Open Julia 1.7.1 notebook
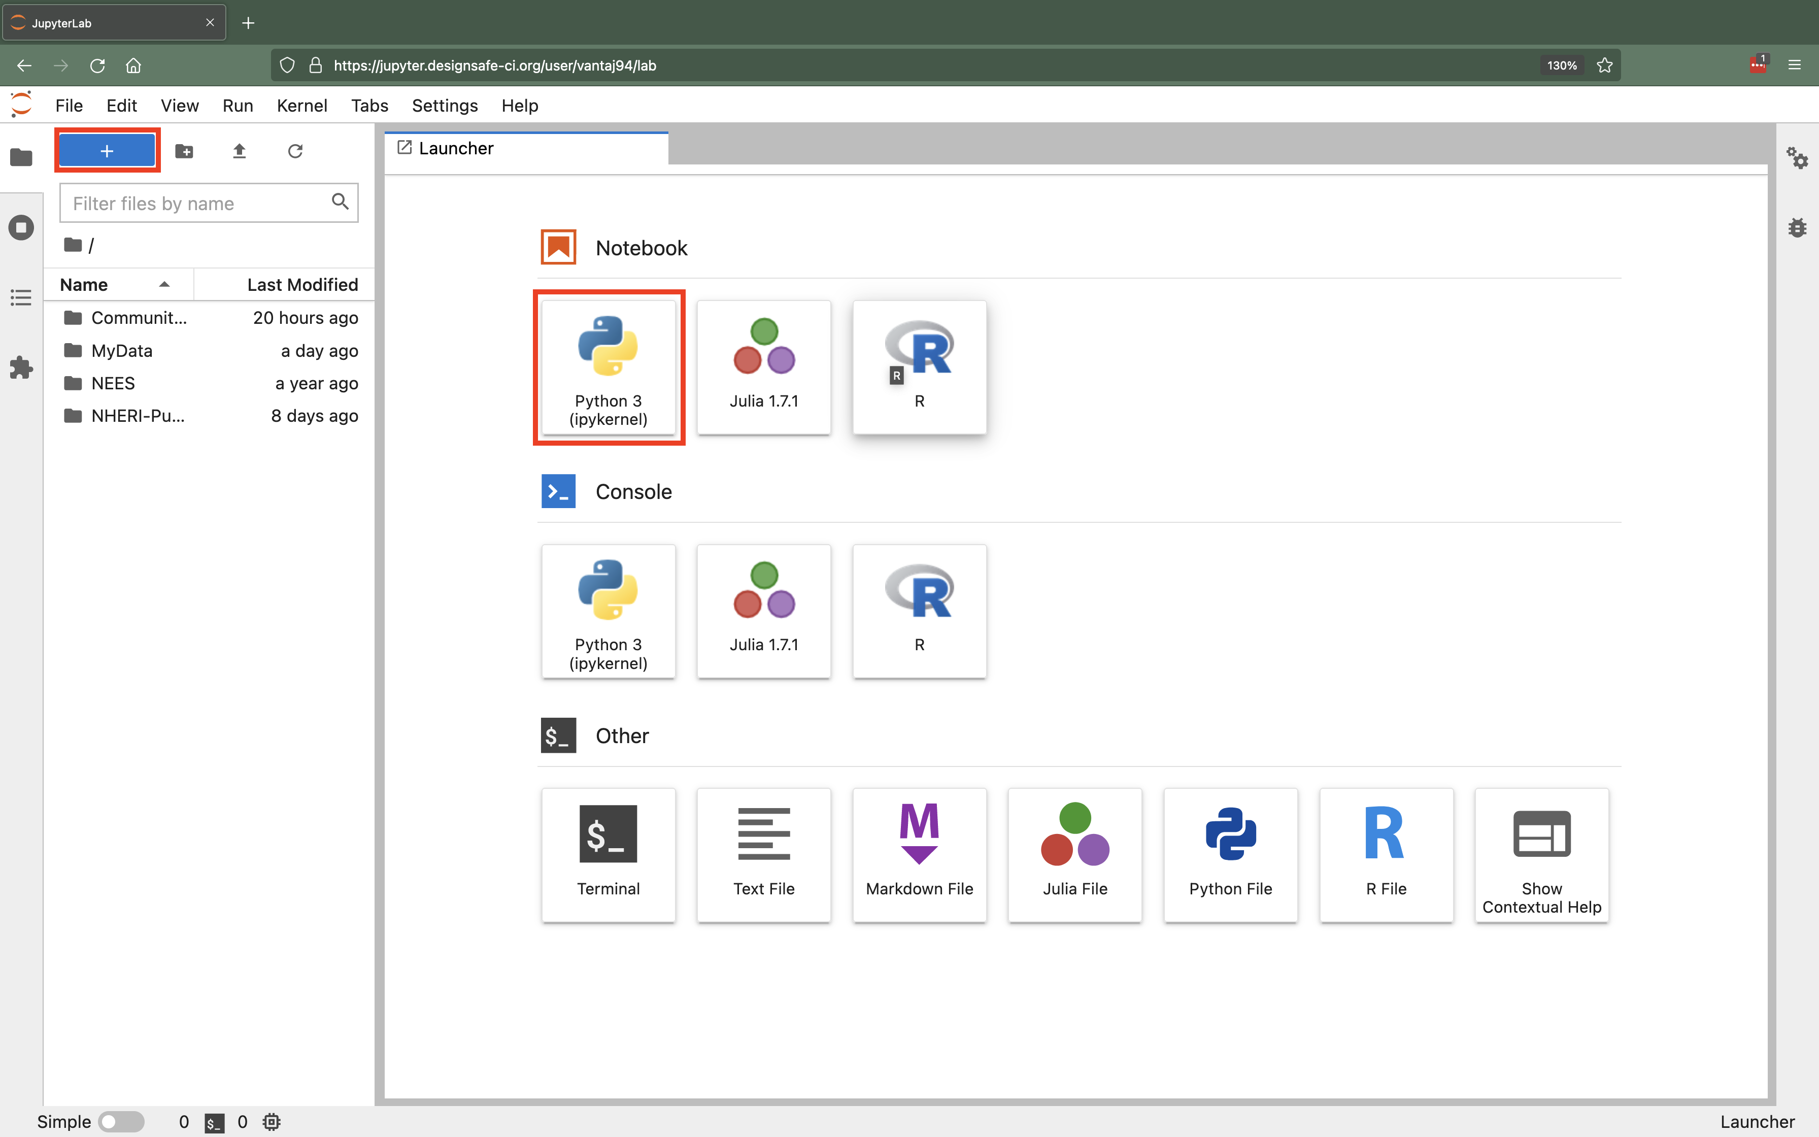 765,367
